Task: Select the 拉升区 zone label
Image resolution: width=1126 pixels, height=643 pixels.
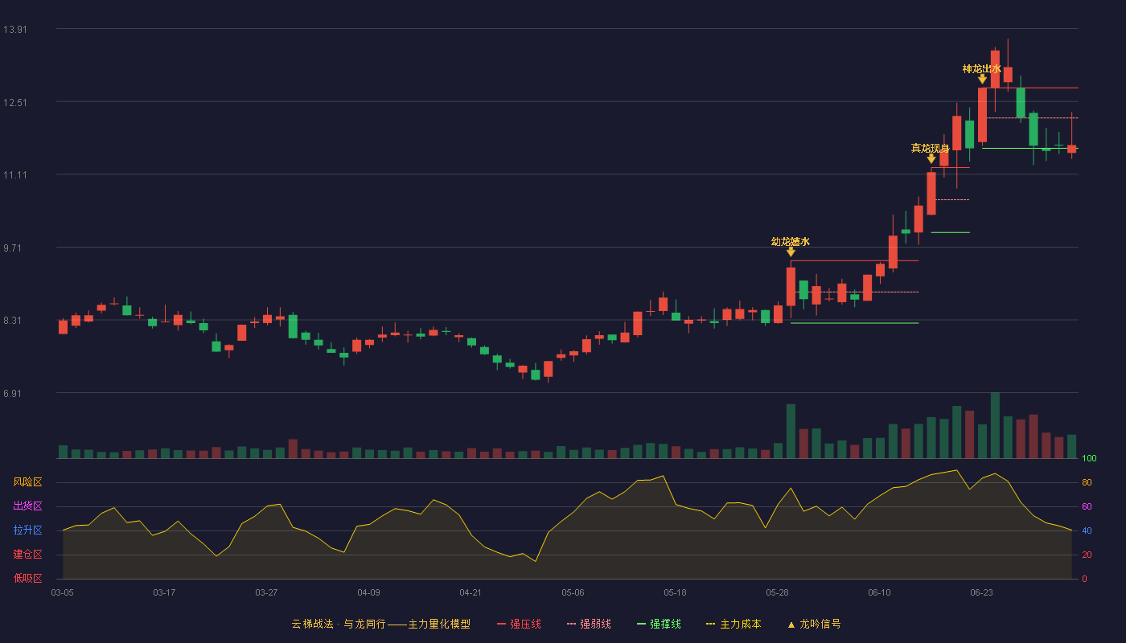Action: [x=27, y=530]
